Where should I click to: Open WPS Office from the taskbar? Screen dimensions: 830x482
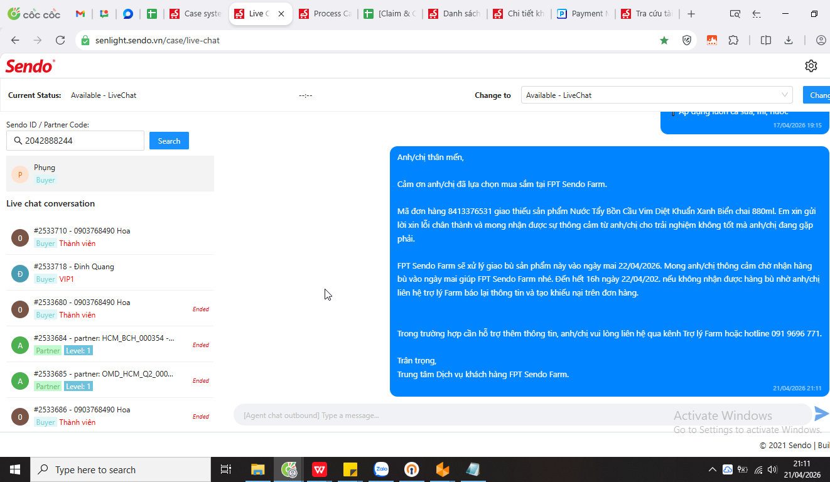[320, 469]
